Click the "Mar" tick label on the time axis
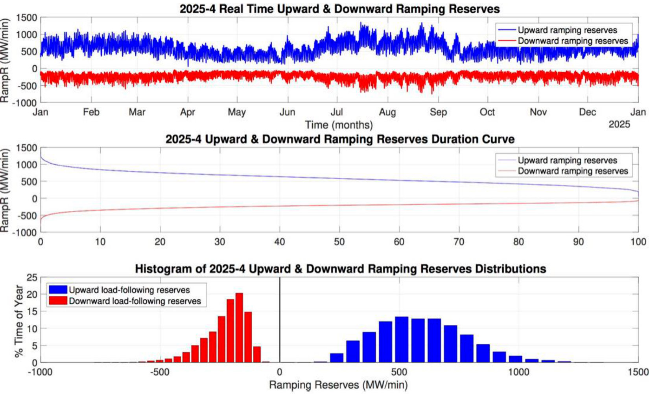649x394 pixels. (137, 112)
